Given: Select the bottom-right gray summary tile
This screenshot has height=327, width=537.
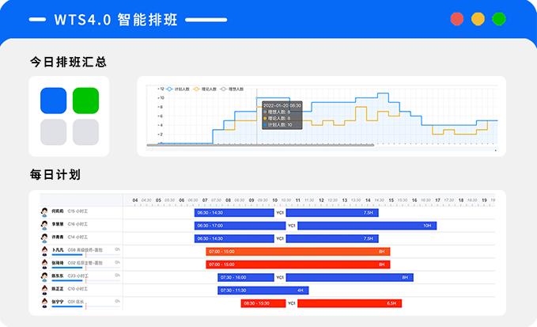Looking at the screenshot, I should point(85,132).
